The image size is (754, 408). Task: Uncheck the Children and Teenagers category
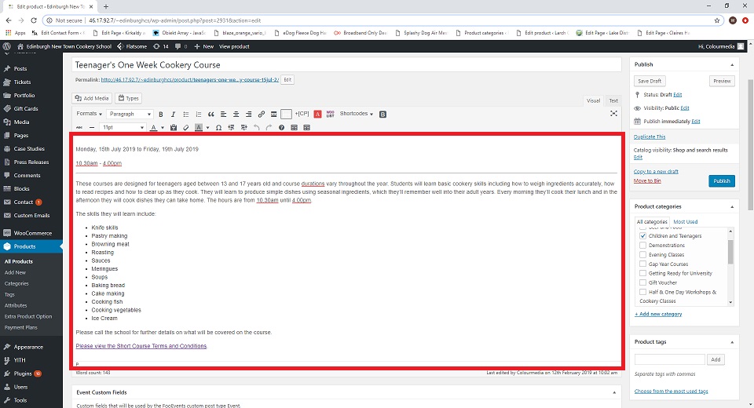tap(643, 236)
